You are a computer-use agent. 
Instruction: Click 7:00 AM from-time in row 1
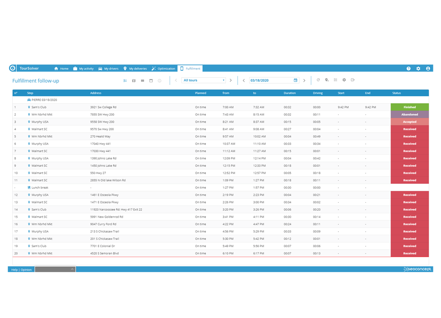(228, 107)
